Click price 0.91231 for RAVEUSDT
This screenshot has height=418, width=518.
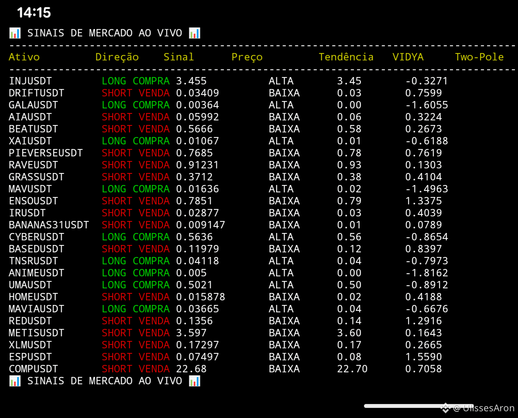coord(197,165)
